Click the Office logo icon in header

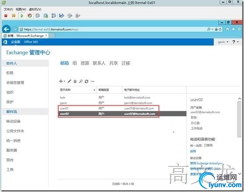coord(5,42)
